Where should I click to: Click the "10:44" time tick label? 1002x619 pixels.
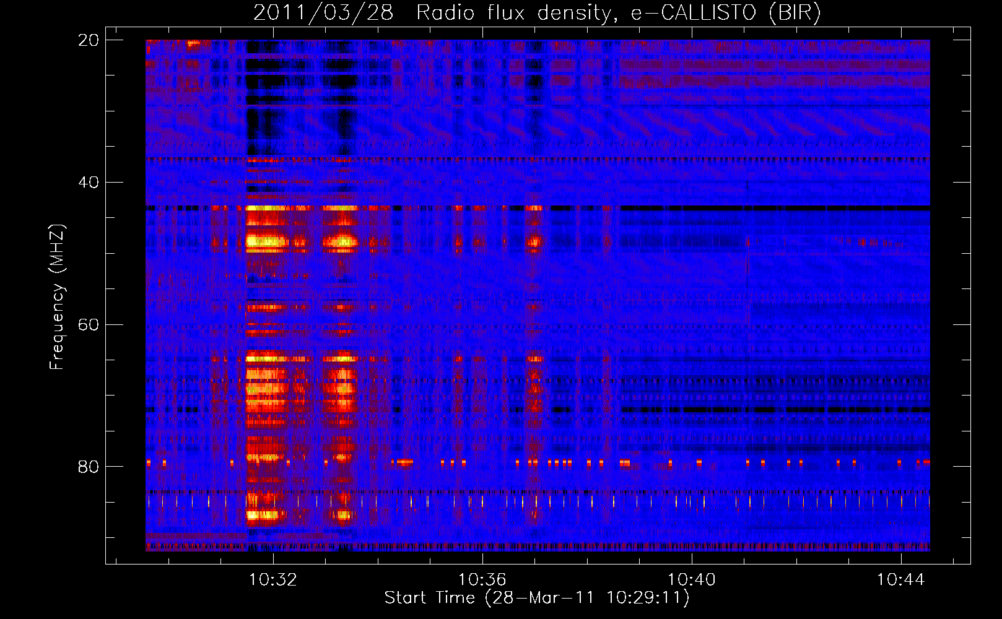(900, 579)
